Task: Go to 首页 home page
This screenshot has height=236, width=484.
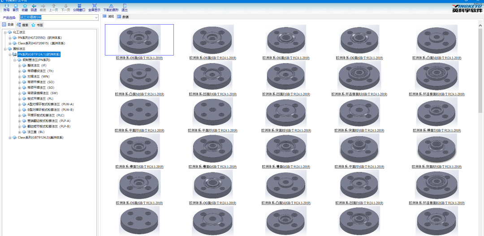Action: tap(16, 7)
